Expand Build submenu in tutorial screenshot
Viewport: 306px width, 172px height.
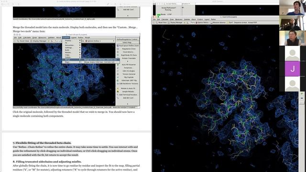[x=71, y=50]
